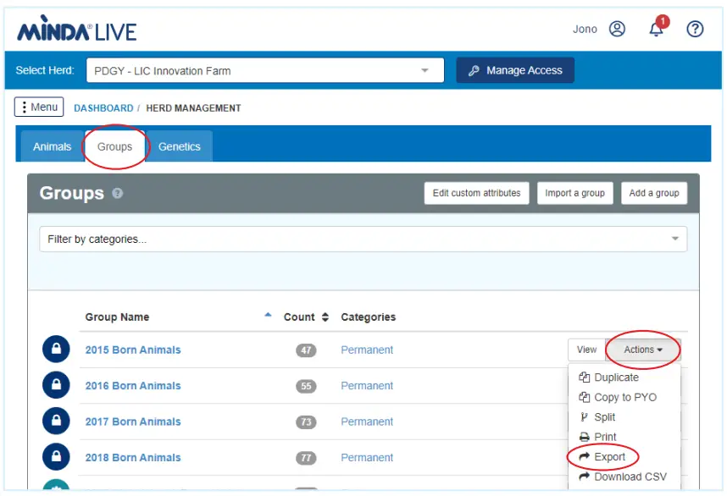
Task: Click the Groups heading help icon
Action: (x=117, y=193)
